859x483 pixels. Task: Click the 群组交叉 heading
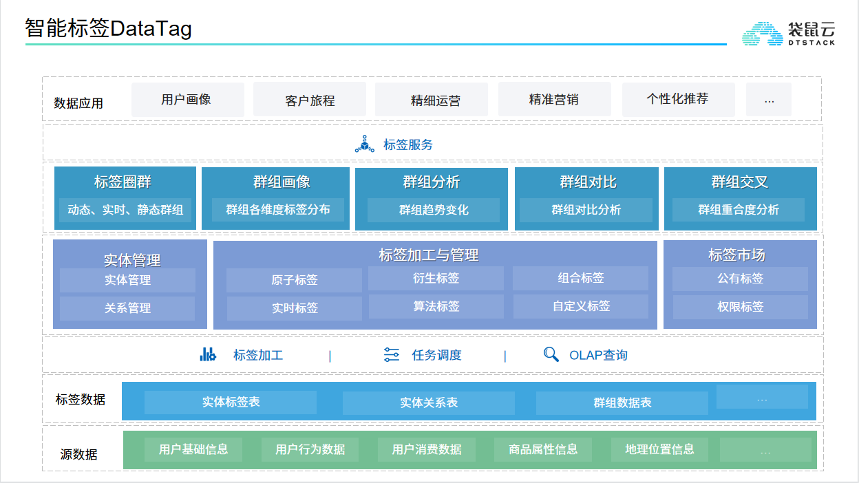[739, 182]
